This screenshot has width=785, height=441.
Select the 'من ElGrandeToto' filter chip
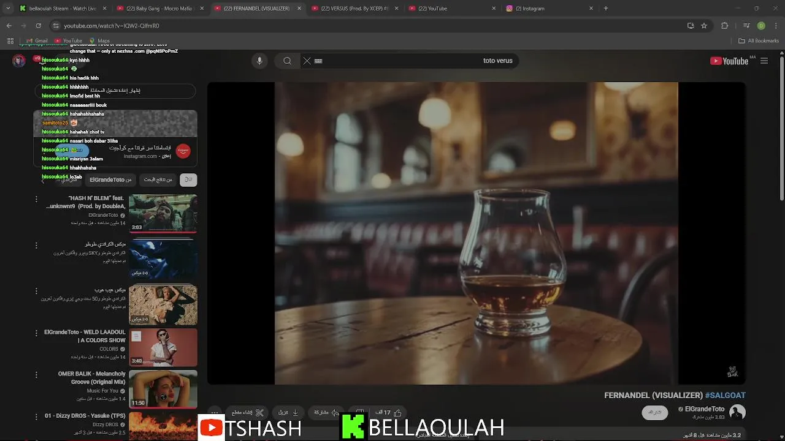110,179
